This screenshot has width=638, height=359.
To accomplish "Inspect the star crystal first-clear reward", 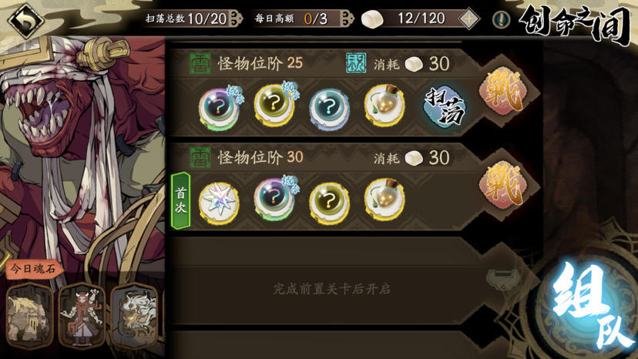I will (219, 203).
